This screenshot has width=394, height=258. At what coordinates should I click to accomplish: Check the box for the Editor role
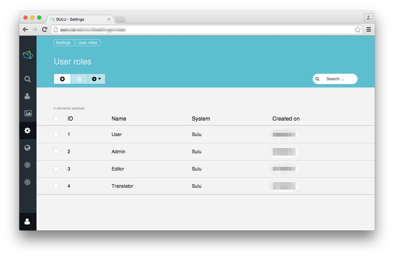click(56, 168)
